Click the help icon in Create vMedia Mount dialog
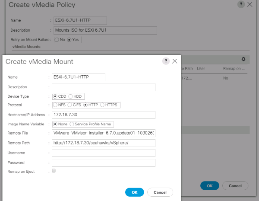 166,61
